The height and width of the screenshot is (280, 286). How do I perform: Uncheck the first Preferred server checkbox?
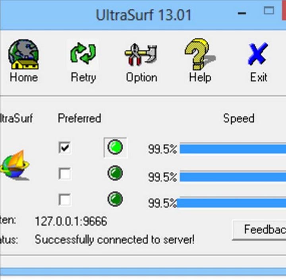coord(64,148)
